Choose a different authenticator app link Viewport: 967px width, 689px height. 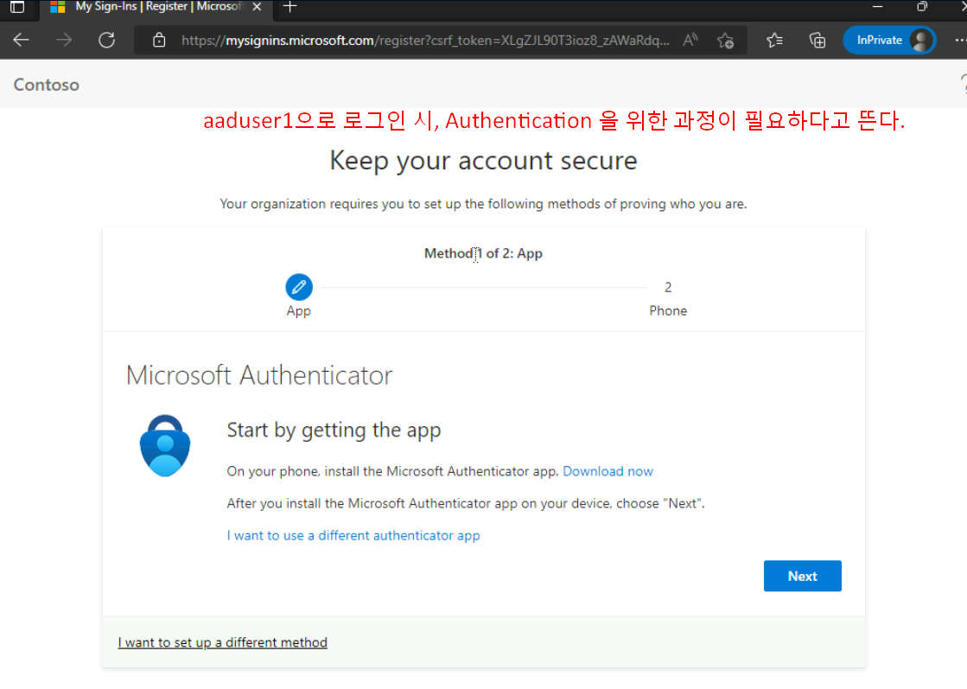[x=353, y=535]
